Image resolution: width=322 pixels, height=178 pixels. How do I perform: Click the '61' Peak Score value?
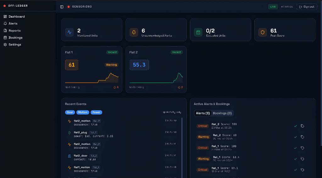click(x=274, y=31)
